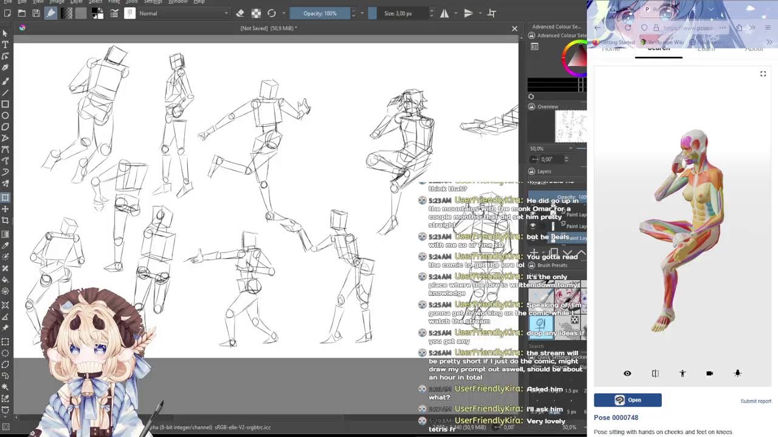Image resolution: width=778 pixels, height=437 pixels.
Task: Open the Settings menu
Action: click(x=153, y=2)
